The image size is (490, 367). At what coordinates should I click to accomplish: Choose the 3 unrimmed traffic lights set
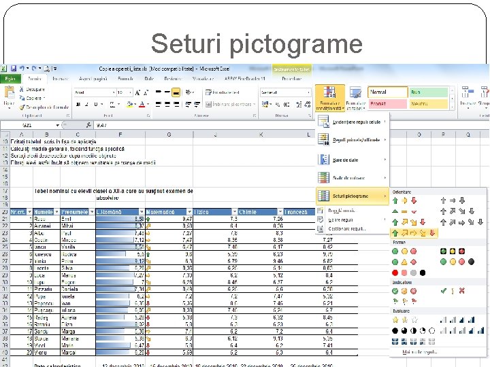[404, 251]
